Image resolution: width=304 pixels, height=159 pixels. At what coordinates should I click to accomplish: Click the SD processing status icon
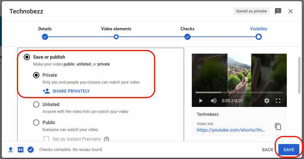click(x=21, y=150)
